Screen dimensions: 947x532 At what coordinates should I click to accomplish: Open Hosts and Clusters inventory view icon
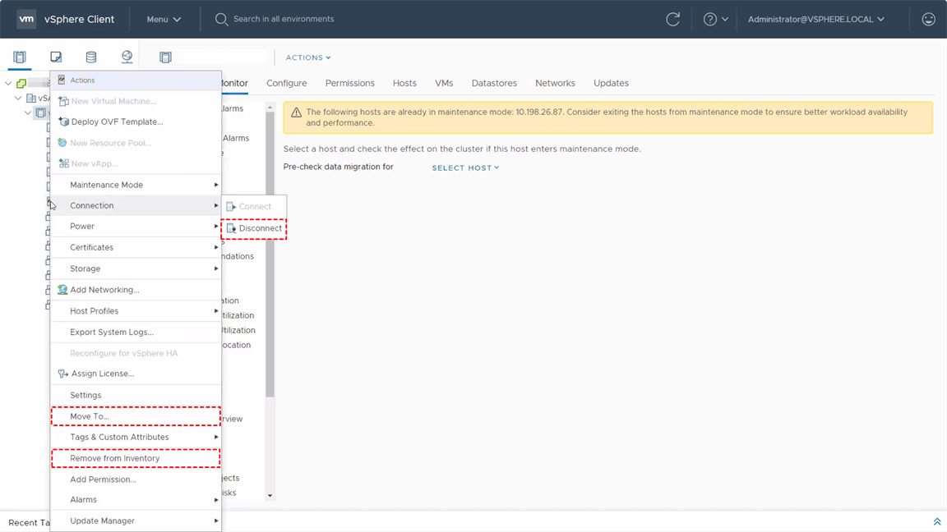[x=20, y=57]
